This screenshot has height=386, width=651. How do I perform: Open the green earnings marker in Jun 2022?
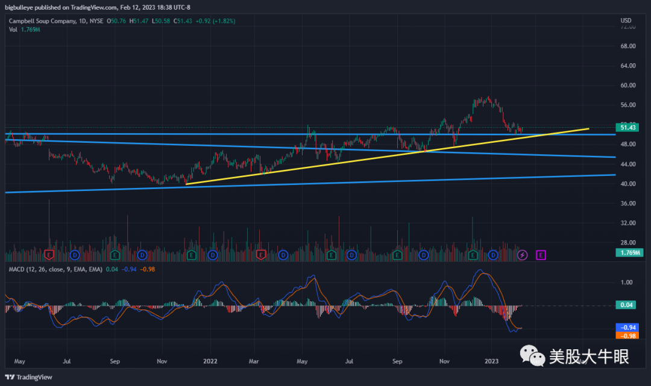point(332,255)
